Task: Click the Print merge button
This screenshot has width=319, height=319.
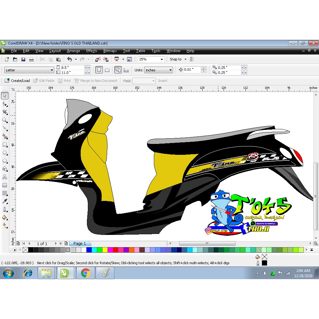Action: 64,81
